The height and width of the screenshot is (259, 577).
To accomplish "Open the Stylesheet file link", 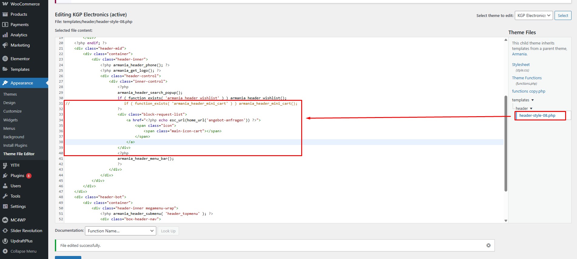I will (x=521, y=65).
